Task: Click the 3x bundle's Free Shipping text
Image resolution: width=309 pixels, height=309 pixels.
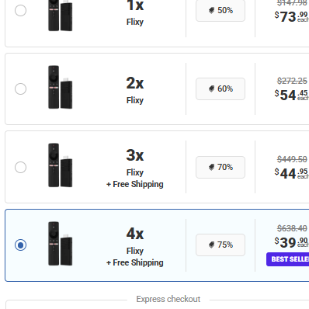Action: (x=135, y=184)
